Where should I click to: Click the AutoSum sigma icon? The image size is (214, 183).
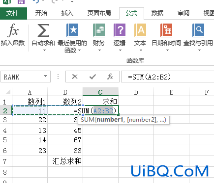43,30
